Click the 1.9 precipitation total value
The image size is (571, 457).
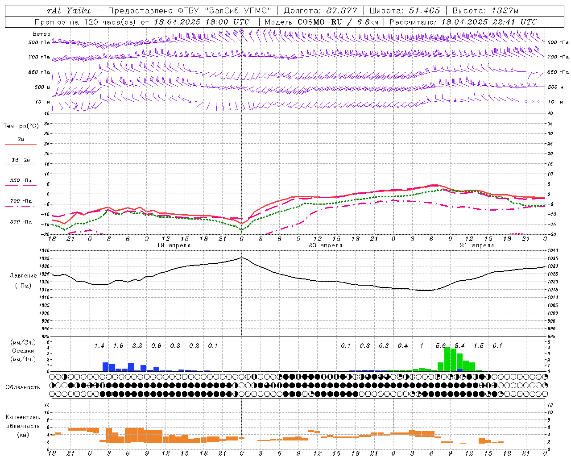tap(118, 346)
